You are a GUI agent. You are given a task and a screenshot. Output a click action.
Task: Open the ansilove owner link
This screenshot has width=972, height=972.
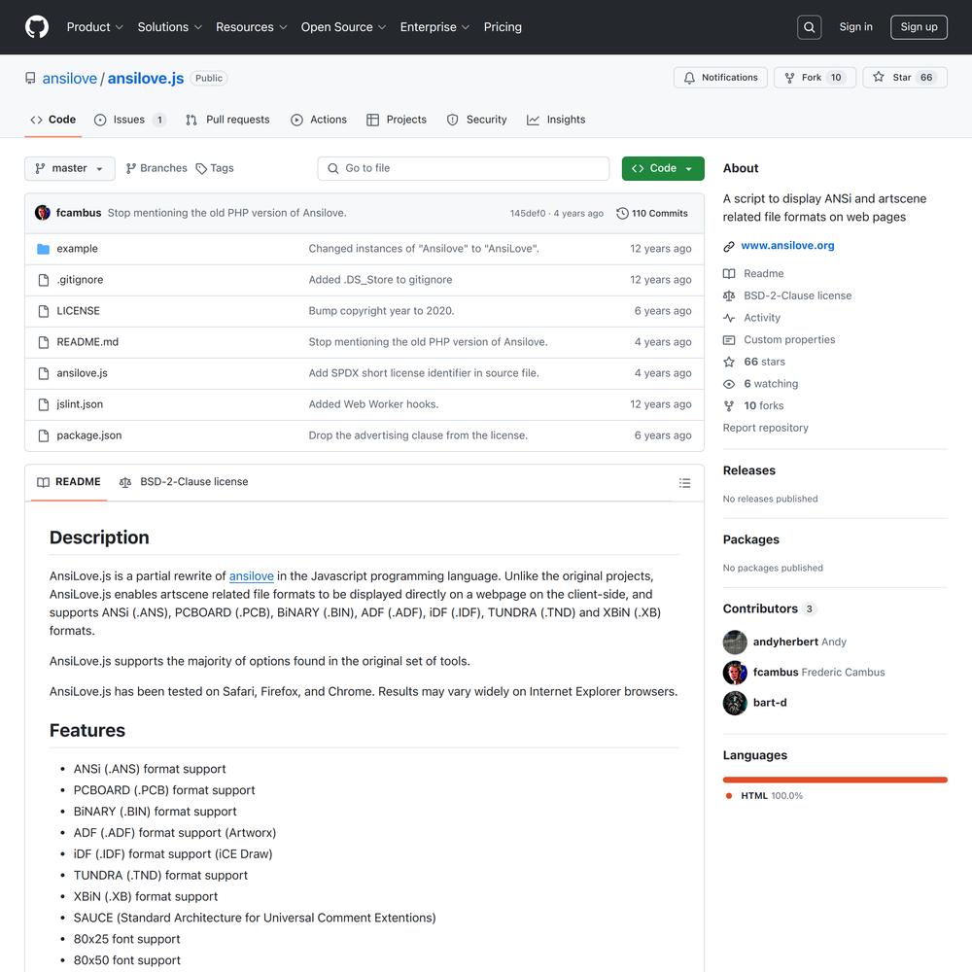[x=69, y=78]
